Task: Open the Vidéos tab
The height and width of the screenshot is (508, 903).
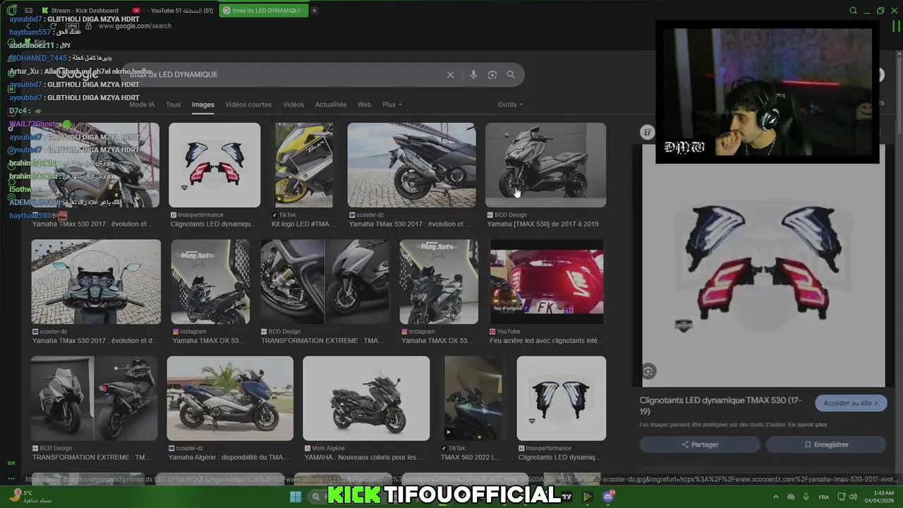Action: 293,104
